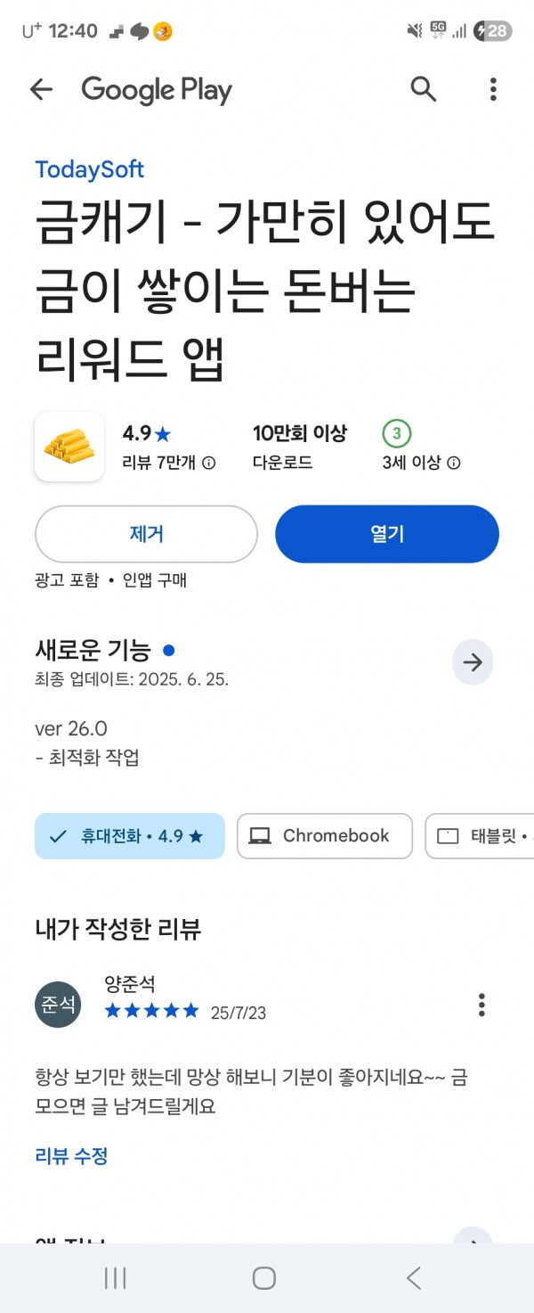Open the TodaySoft developer link
This screenshot has height=1313, width=534.
89,169
